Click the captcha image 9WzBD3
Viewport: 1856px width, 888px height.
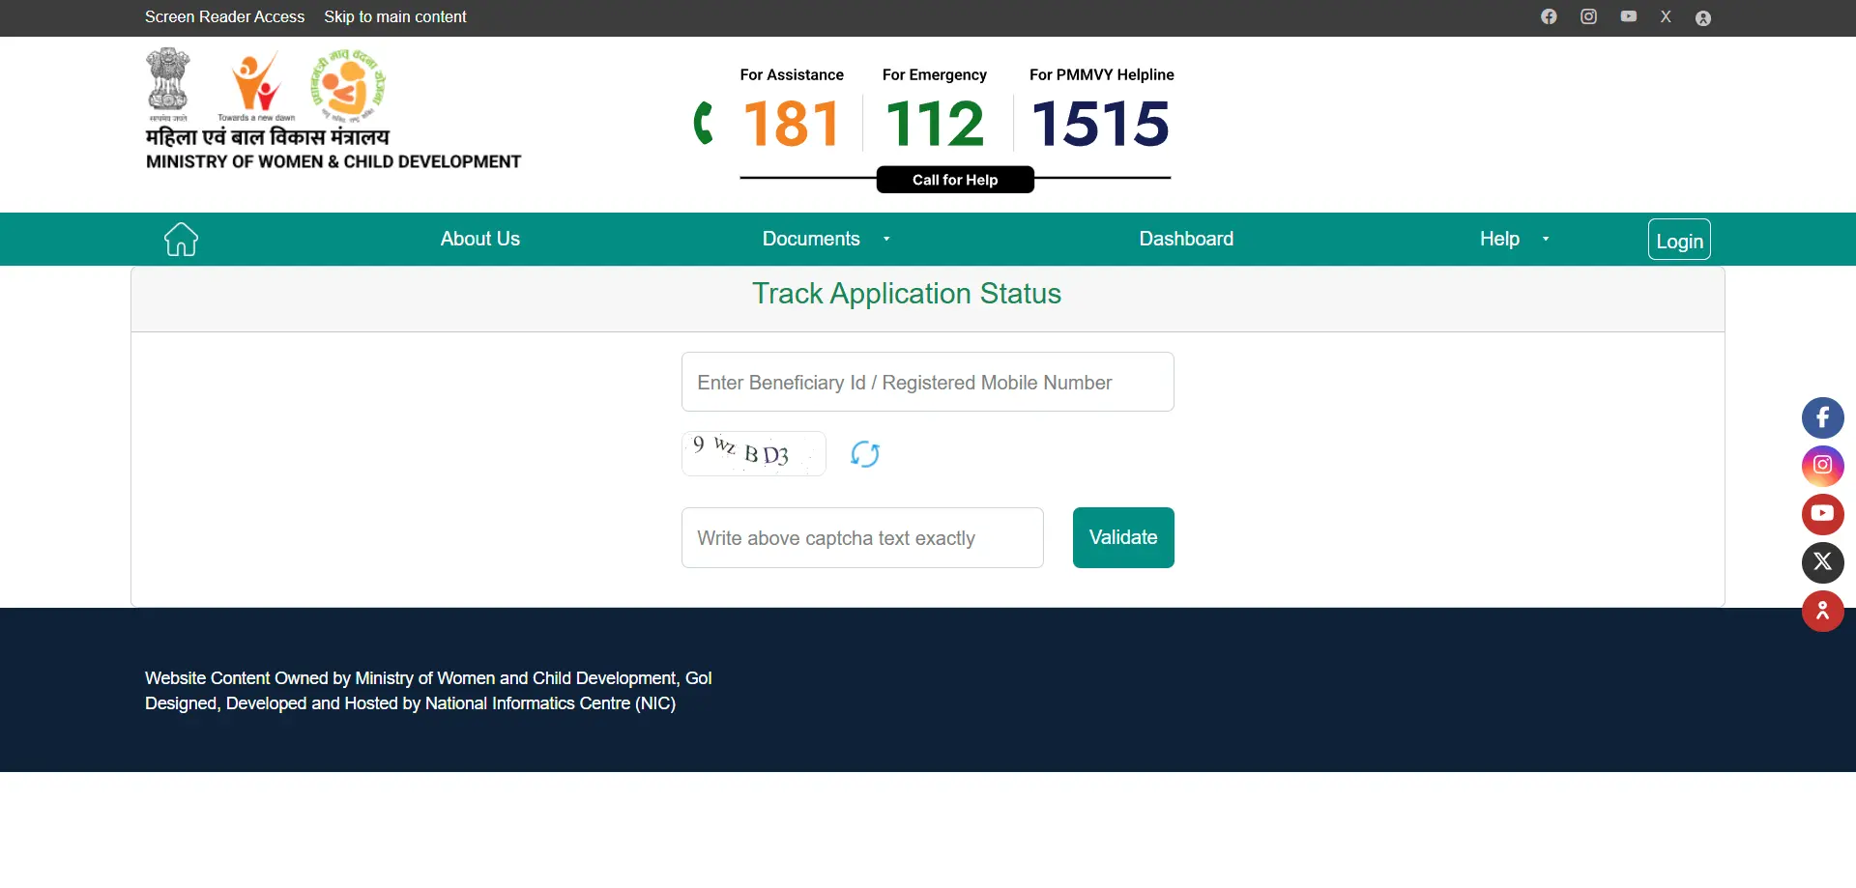tap(754, 453)
